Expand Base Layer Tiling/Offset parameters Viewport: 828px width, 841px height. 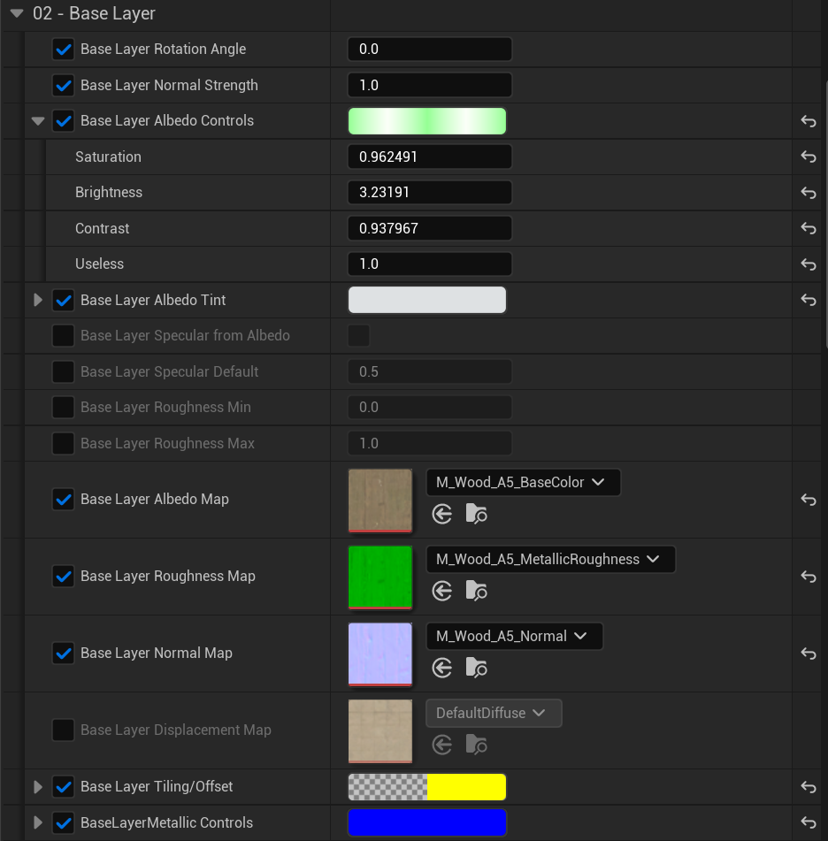point(38,786)
